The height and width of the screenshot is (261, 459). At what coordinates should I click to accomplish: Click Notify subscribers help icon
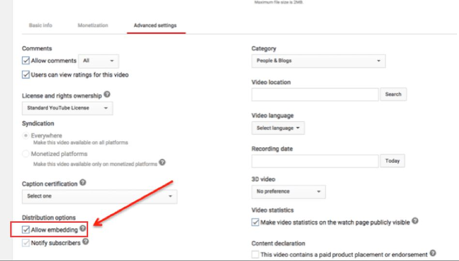pos(86,242)
